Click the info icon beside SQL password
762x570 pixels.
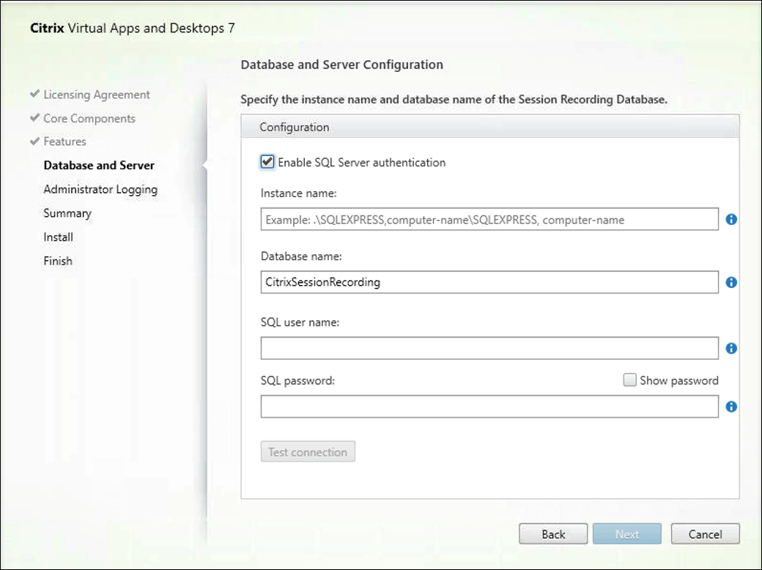point(730,407)
